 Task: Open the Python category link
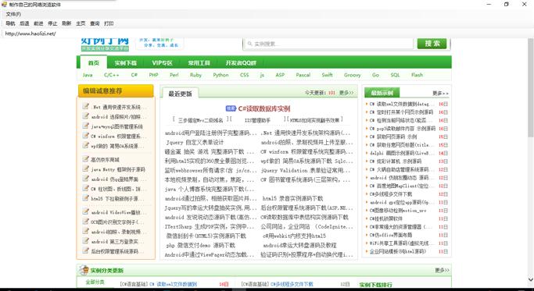click(220, 75)
